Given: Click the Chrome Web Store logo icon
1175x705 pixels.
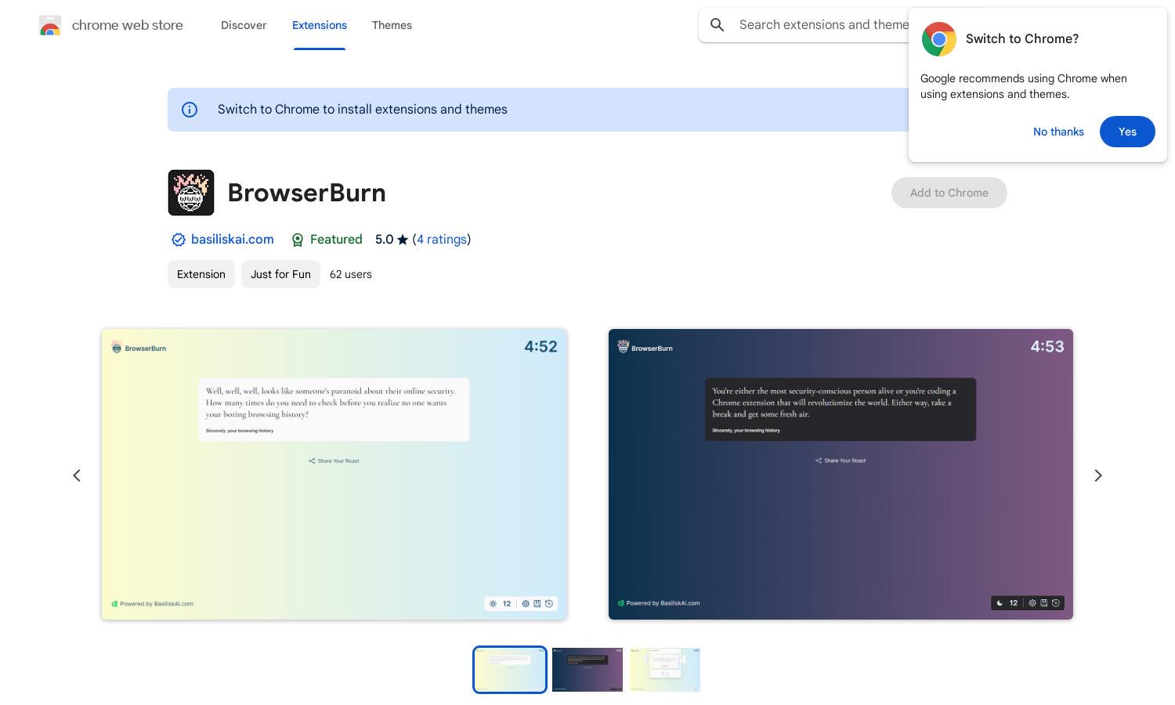Looking at the screenshot, I should click(50, 25).
